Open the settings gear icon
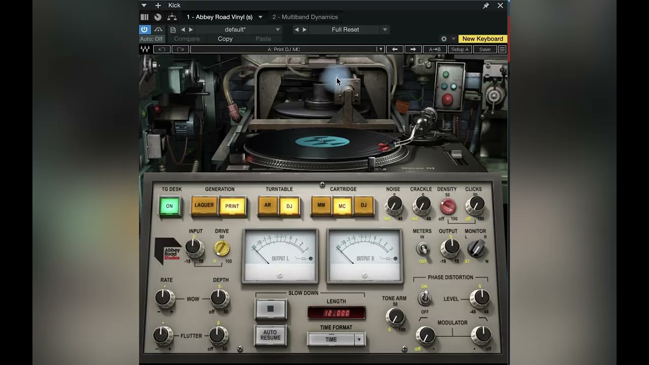The height and width of the screenshot is (365, 649). pos(444,39)
